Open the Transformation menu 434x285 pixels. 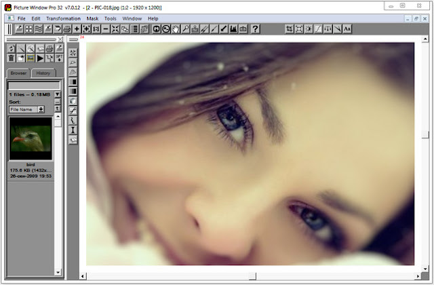point(63,18)
